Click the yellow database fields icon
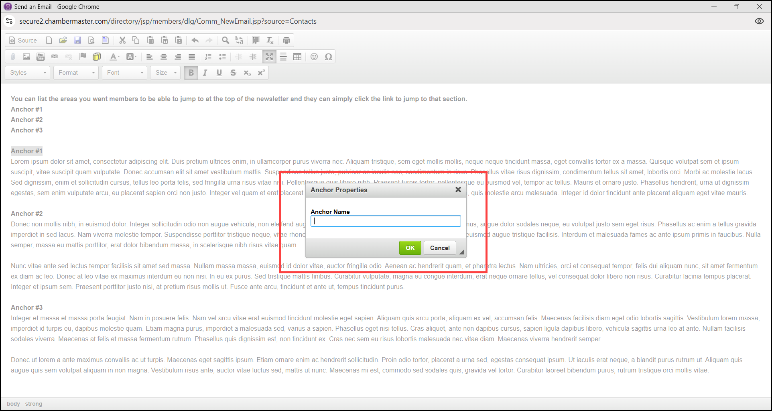 (x=97, y=57)
